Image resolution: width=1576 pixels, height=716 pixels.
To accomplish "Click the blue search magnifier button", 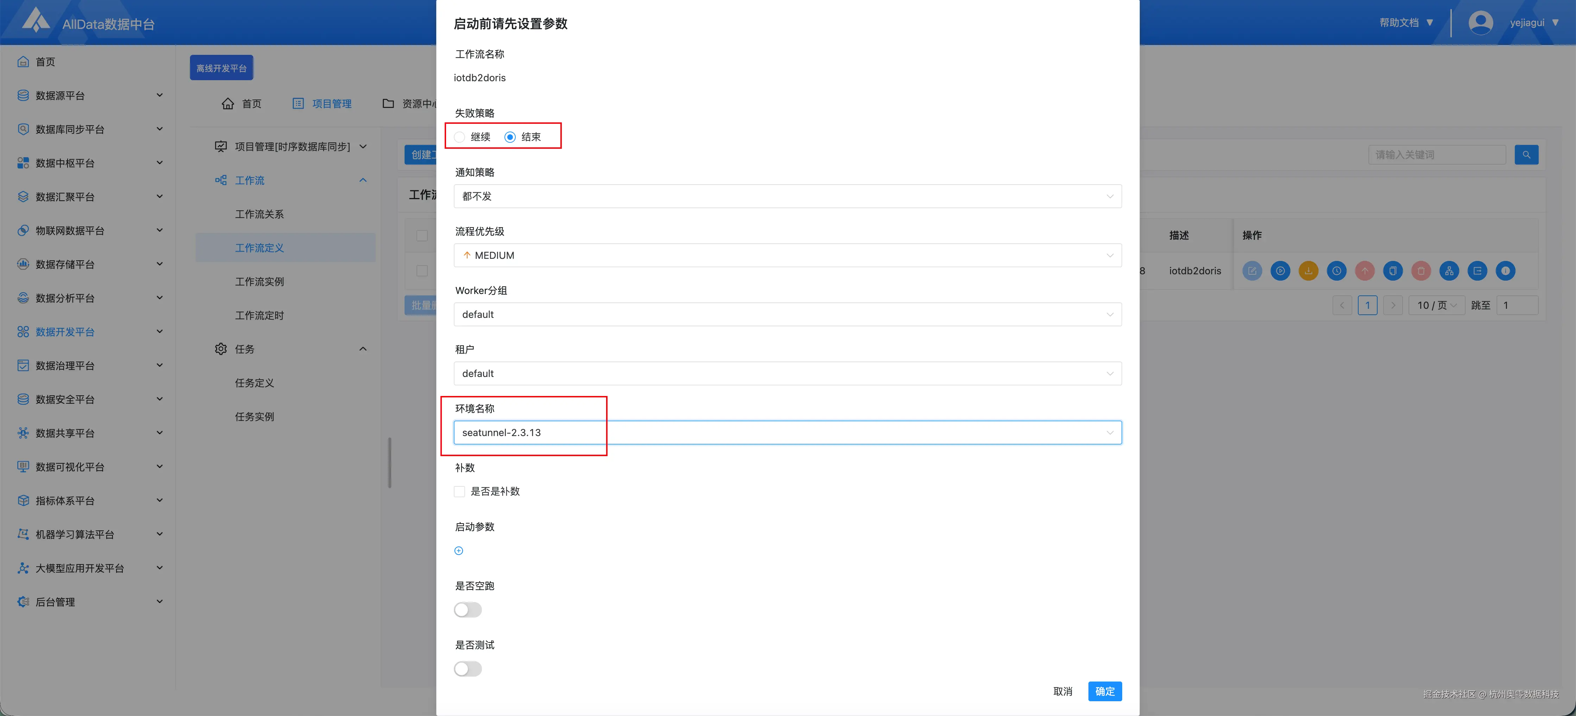I will (1526, 155).
